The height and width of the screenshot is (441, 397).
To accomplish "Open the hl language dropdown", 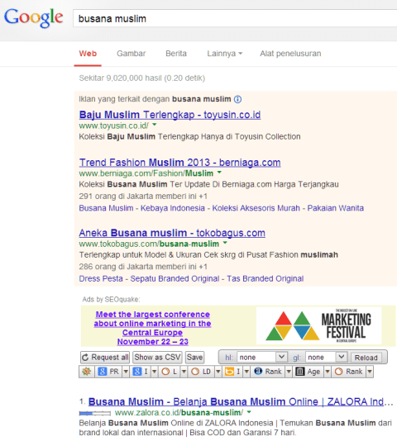I will (262, 358).
